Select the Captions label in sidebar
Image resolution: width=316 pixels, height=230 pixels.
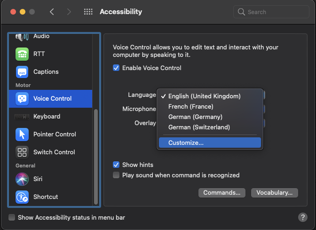coord(46,72)
